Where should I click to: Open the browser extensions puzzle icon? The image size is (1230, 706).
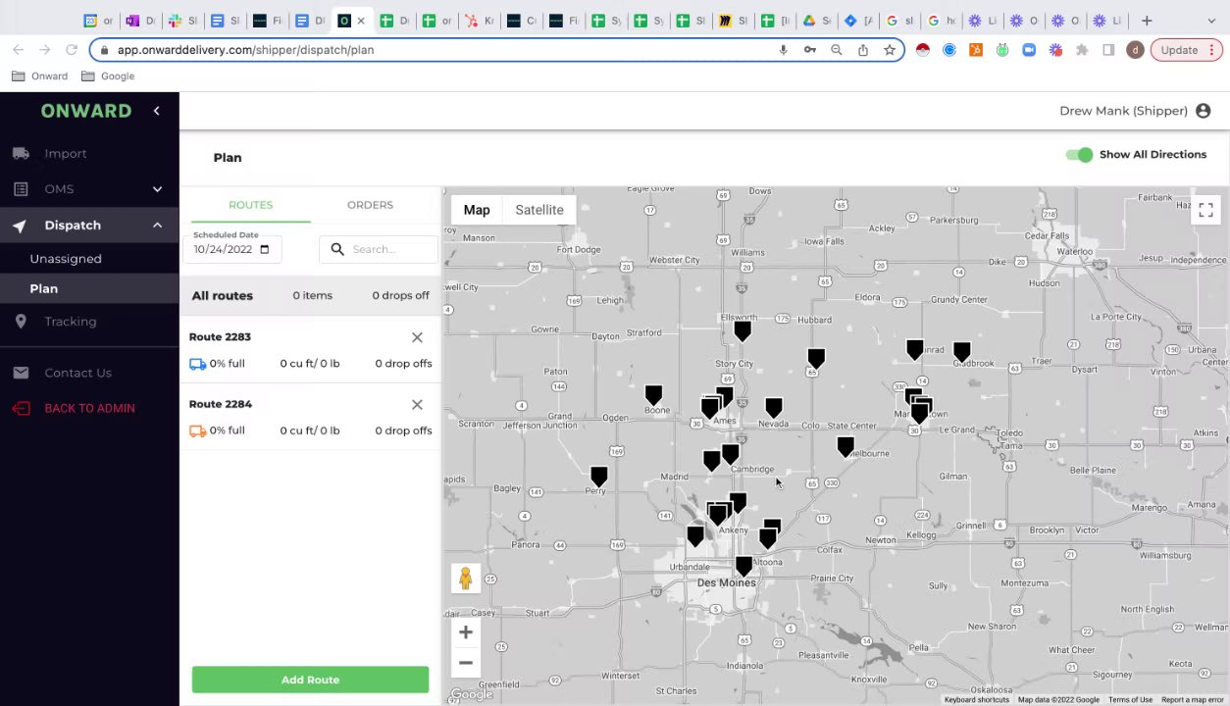click(x=1082, y=50)
